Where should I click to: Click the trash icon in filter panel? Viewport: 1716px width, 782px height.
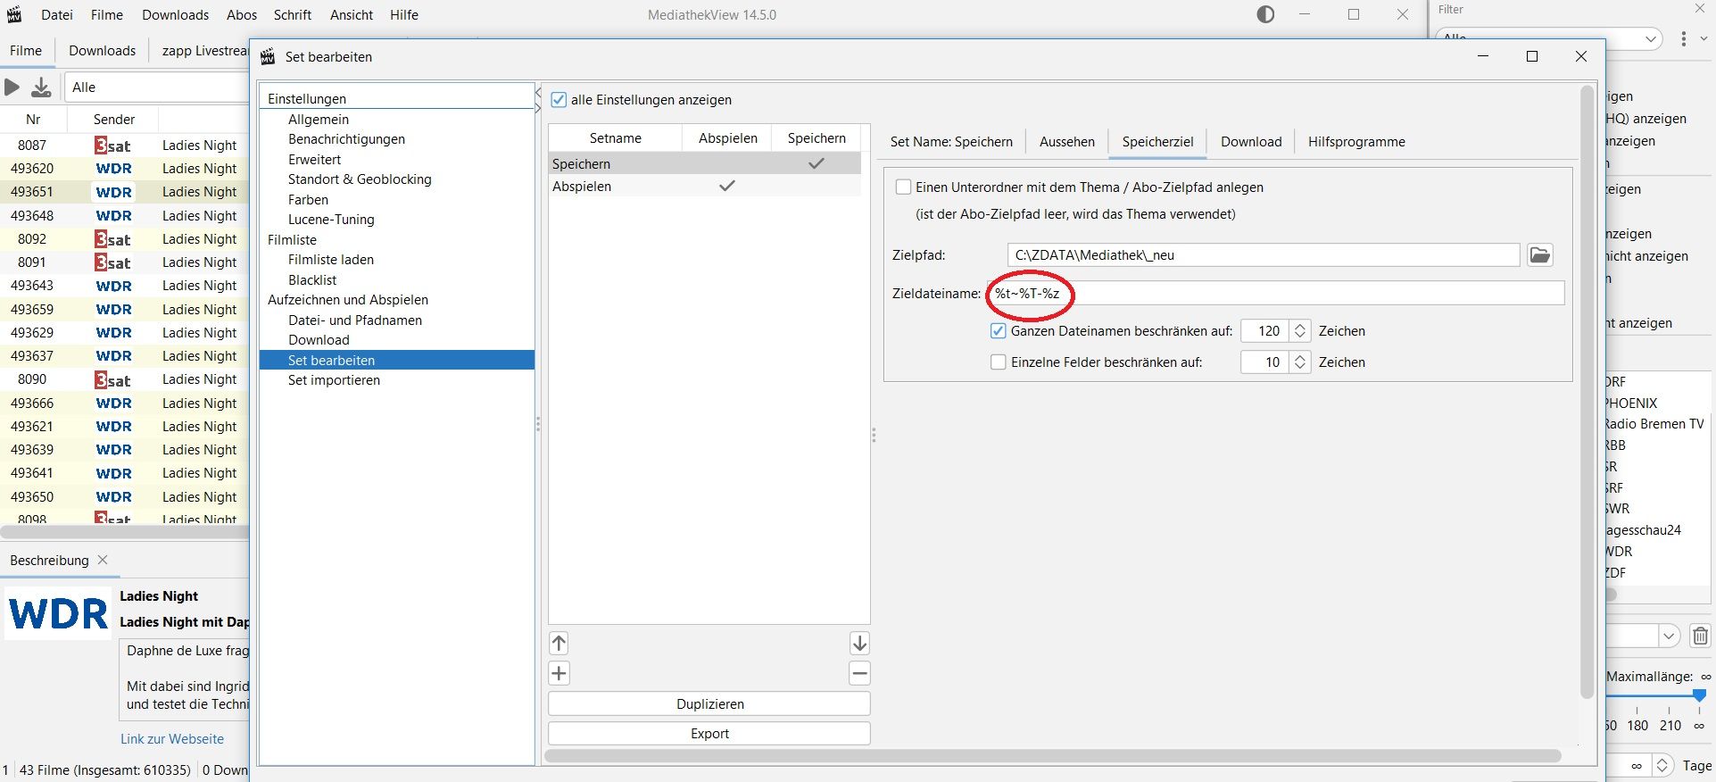(x=1700, y=636)
